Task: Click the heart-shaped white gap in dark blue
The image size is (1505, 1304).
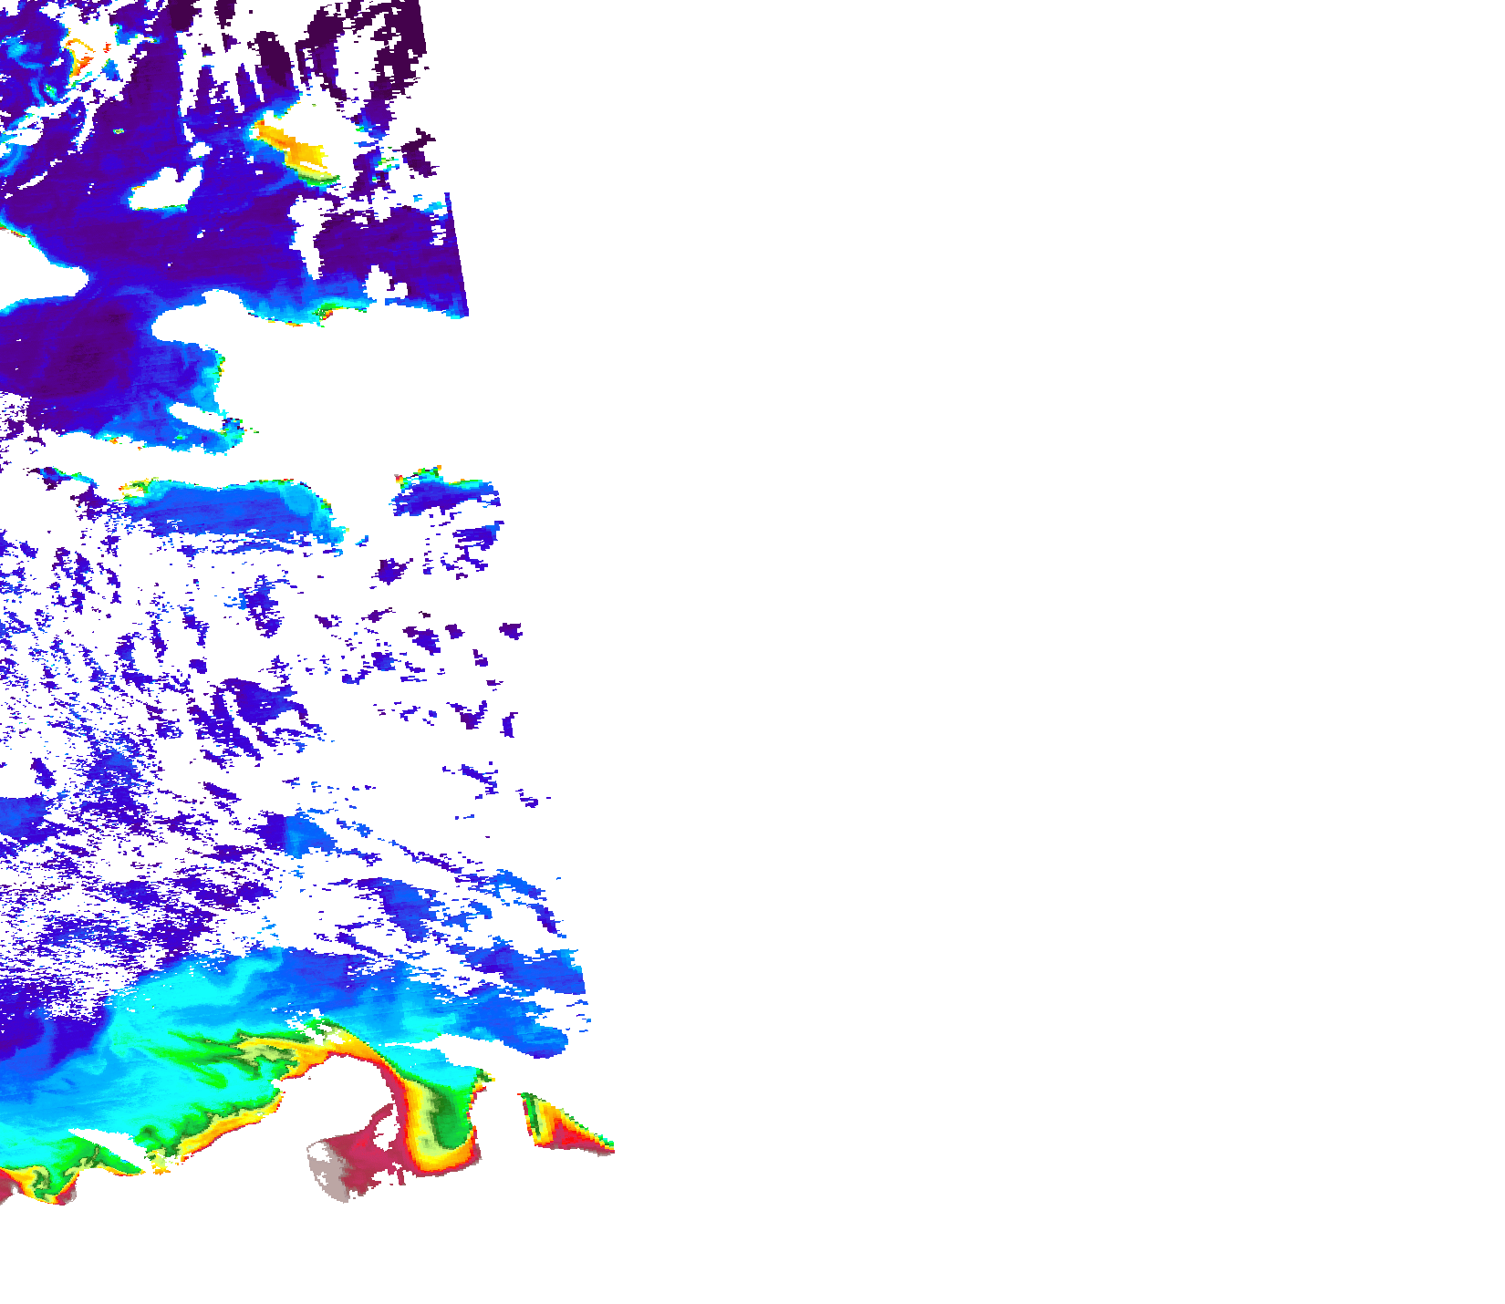Action: 166,189
